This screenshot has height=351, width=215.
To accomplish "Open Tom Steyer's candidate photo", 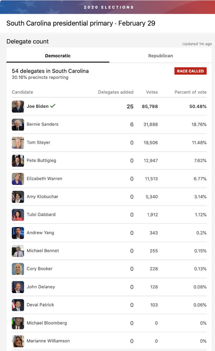I will 18,143.
